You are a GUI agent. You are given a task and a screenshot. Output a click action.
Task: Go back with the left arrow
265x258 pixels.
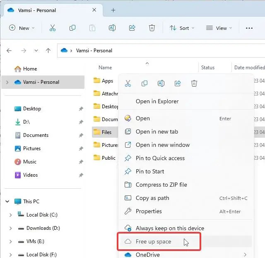click(x=9, y=51)
